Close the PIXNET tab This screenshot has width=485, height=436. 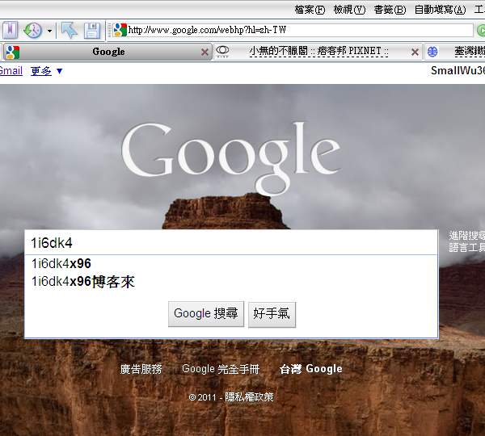click(415, 52)
